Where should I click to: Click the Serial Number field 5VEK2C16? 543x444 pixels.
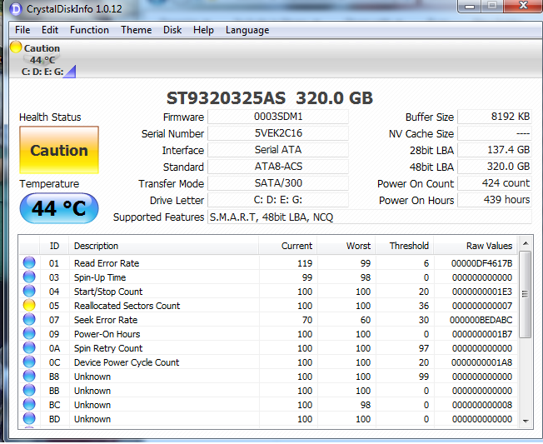coord(278,133)
